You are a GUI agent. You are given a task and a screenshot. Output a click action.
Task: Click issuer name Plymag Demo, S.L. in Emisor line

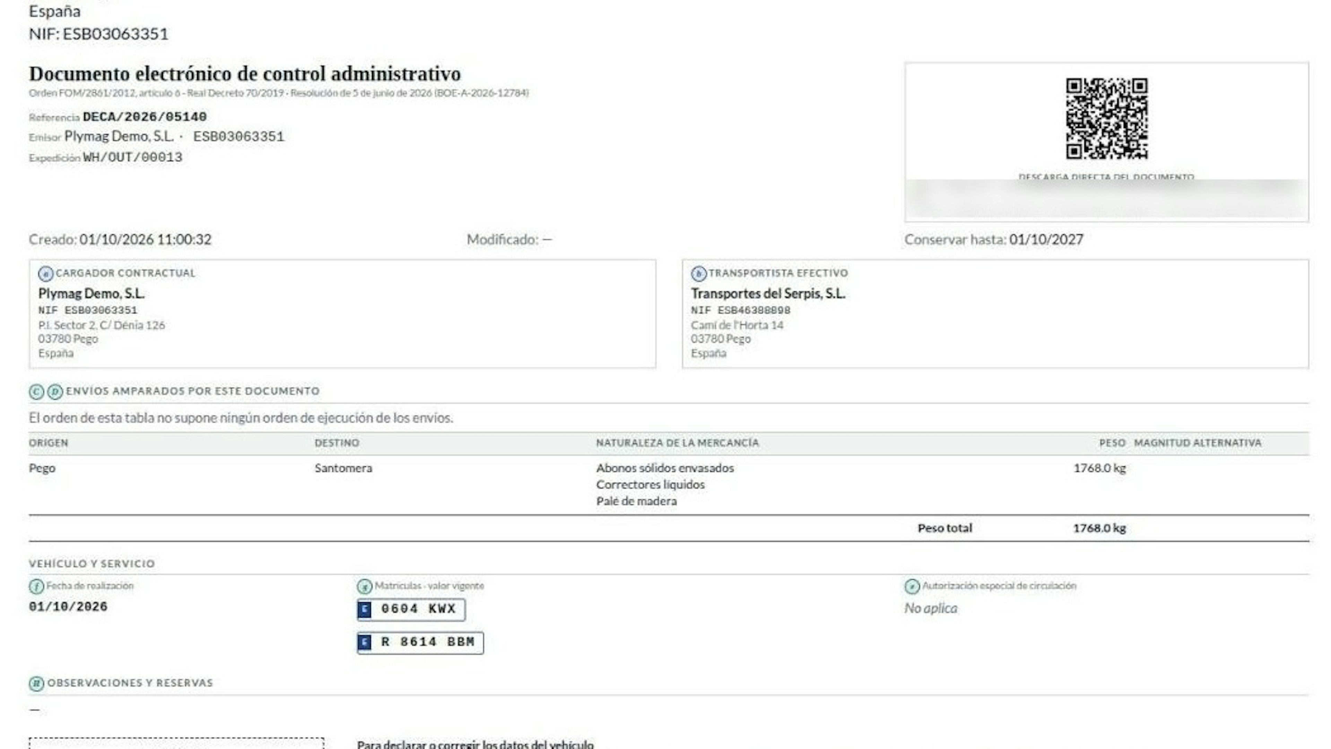pos(119,137)
